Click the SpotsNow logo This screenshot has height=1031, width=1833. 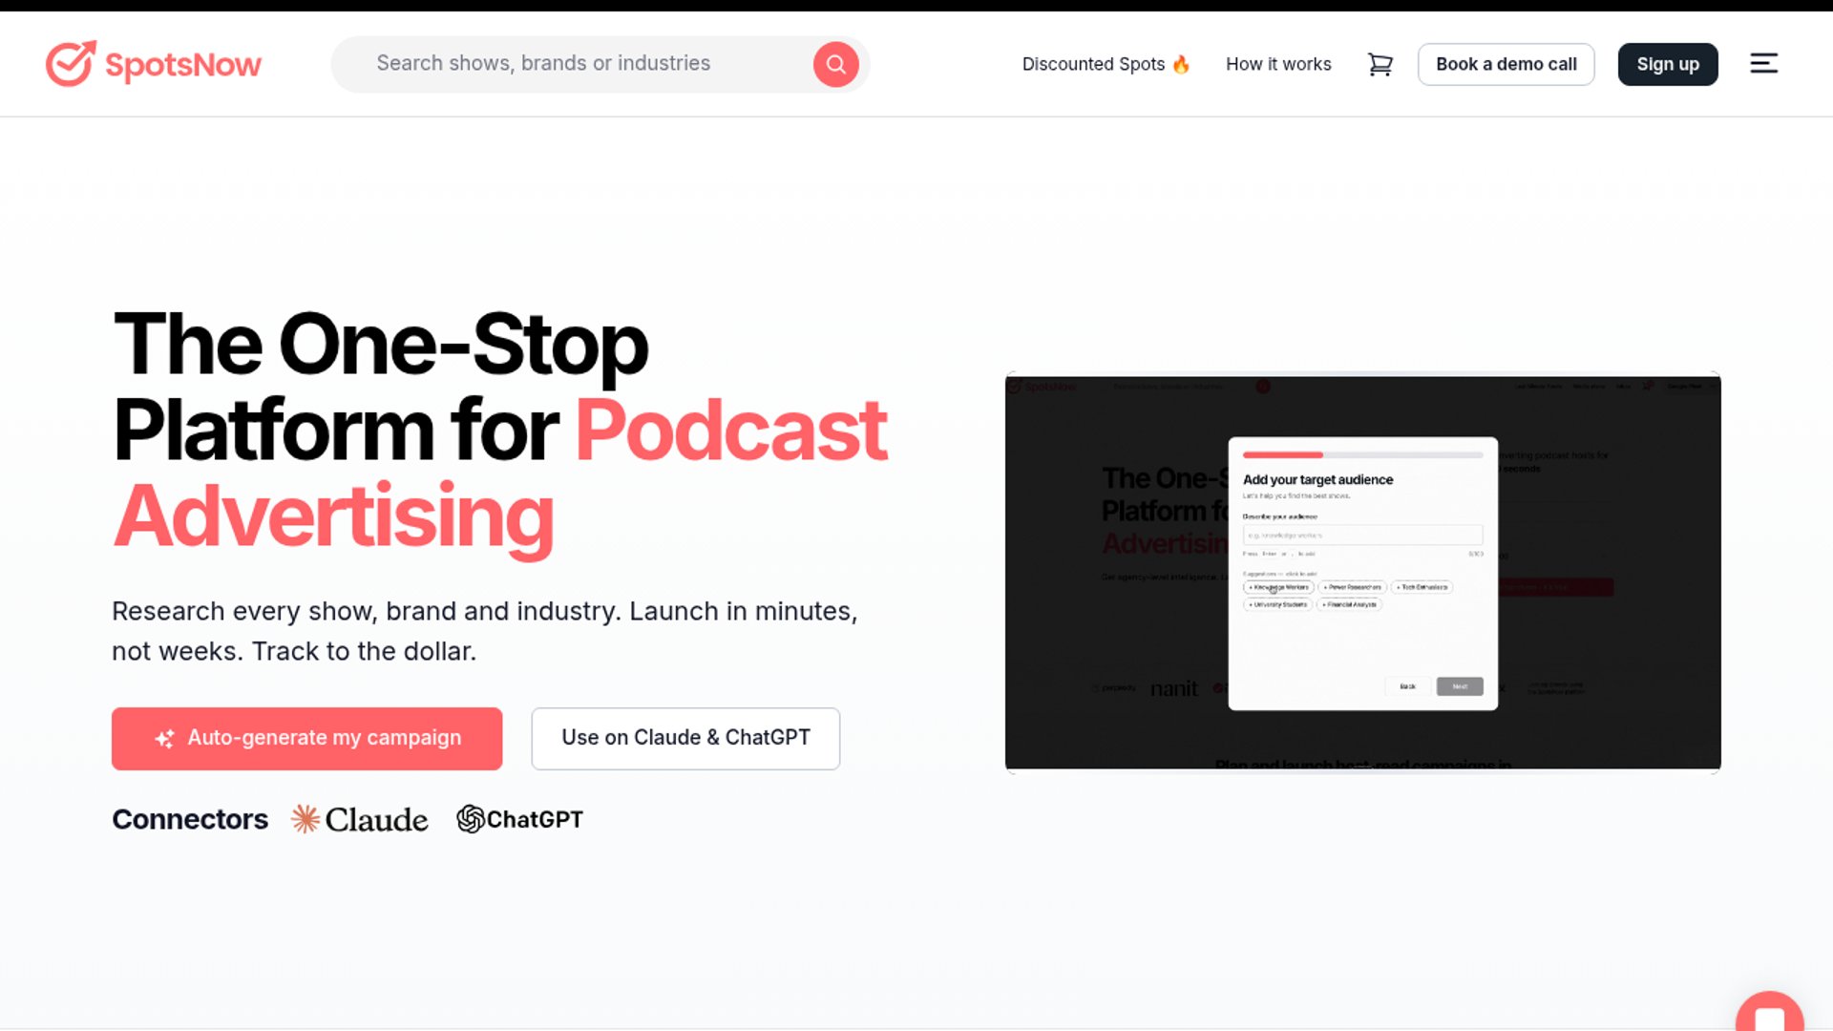(x=154, y=64)
